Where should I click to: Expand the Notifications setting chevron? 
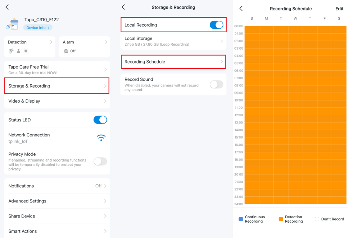click(105, 186)
